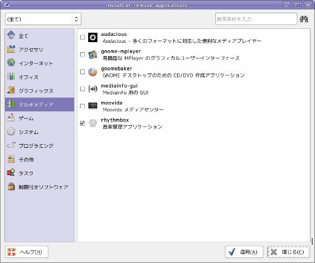Select the その他 category label
This screenshot has width=315, height=263.
click(26, 159)
